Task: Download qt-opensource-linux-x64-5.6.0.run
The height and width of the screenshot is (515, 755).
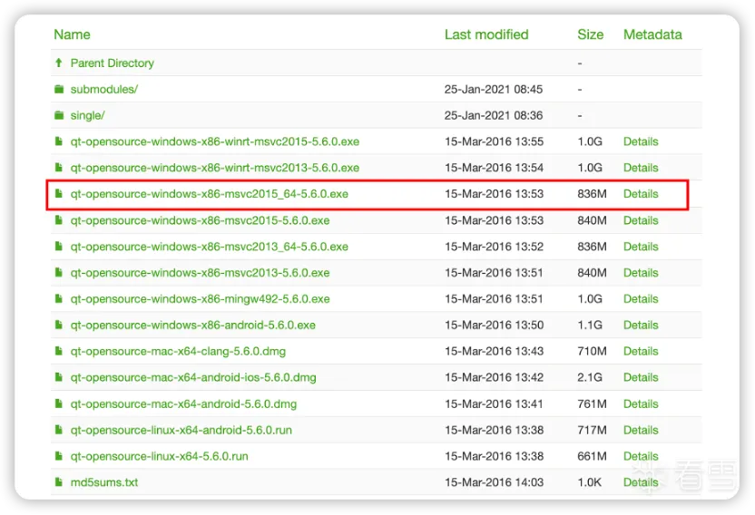Action: click(159, 456)
